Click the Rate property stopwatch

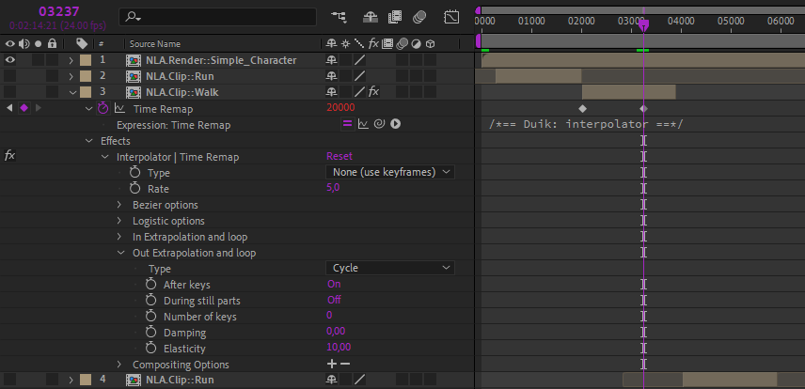pos(135,189)
